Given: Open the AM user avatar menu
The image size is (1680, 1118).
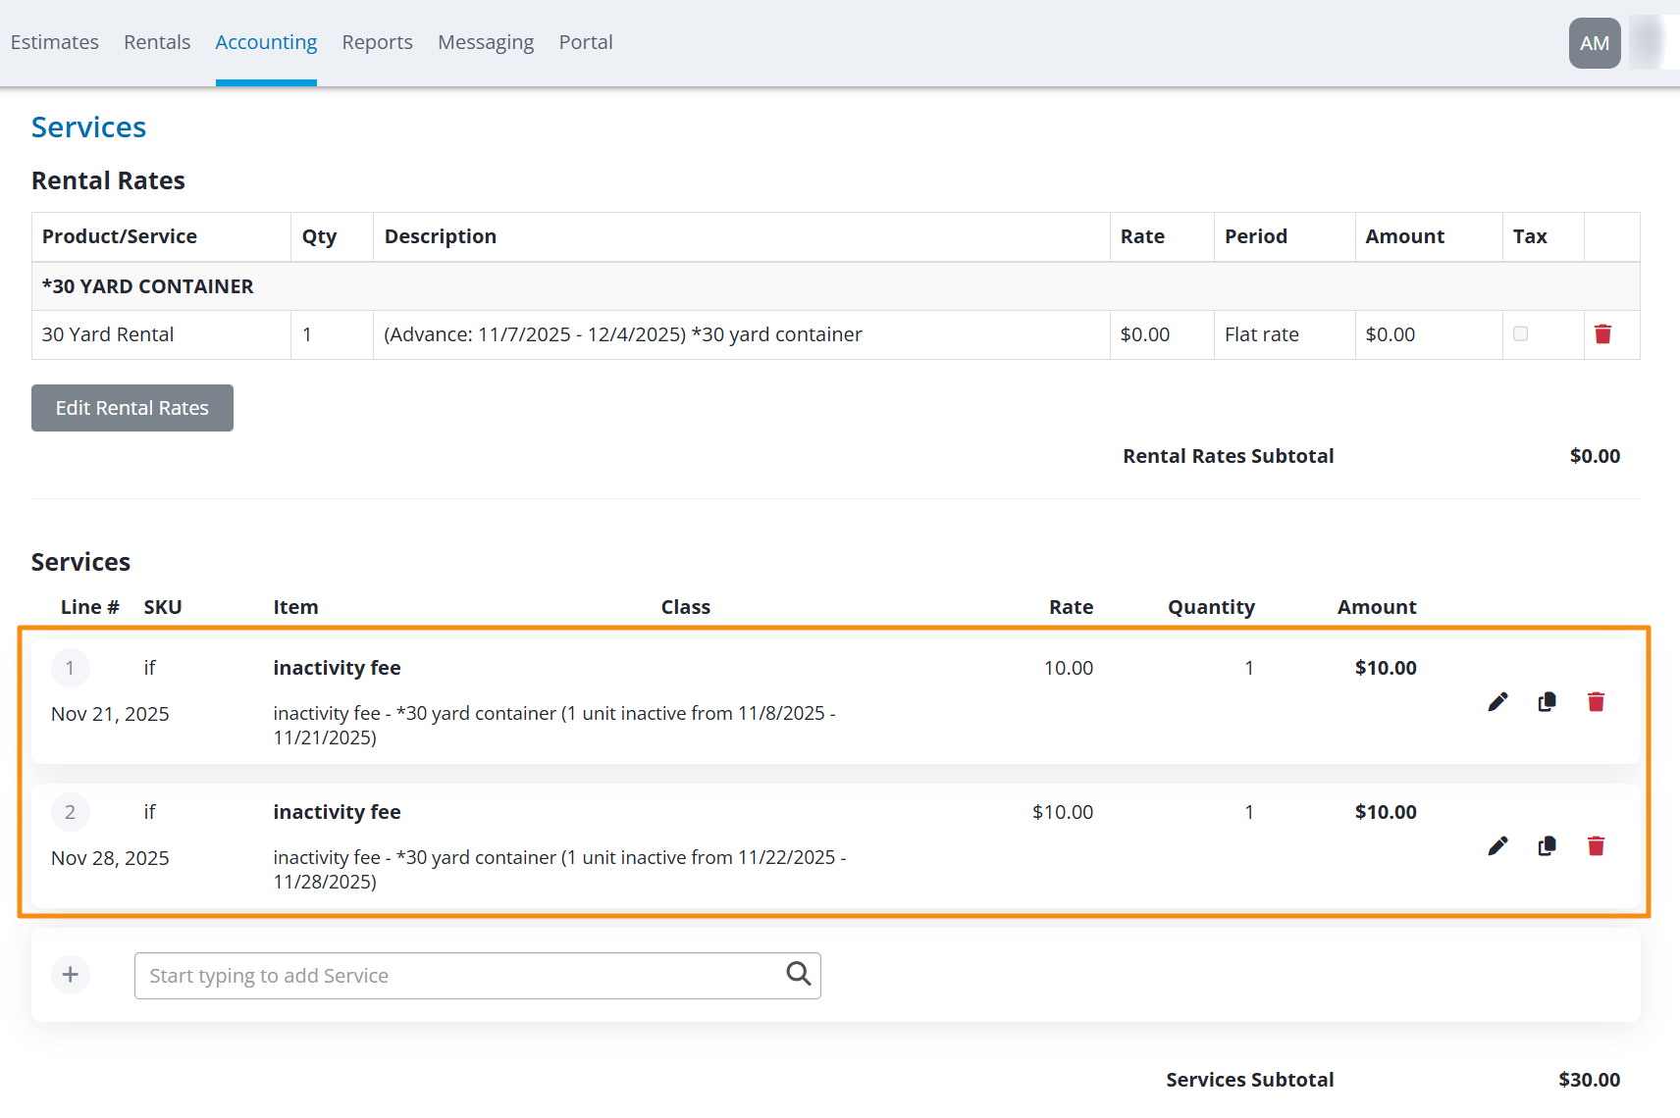Looking at the screenshot, I should pos(1595,43).
